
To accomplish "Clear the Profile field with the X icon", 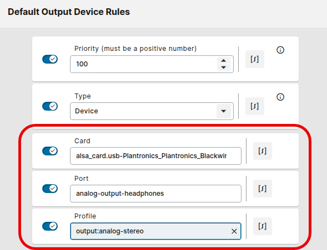I will [x=234, y=231].
